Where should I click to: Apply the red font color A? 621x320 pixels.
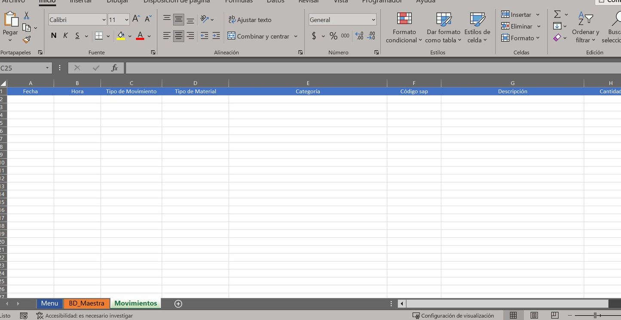[x=140, y=36]
